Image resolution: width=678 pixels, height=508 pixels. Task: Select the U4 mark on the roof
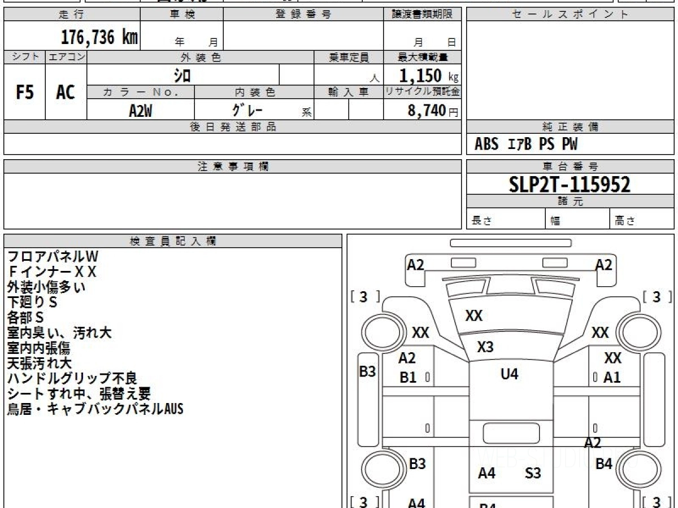point(509,374)
